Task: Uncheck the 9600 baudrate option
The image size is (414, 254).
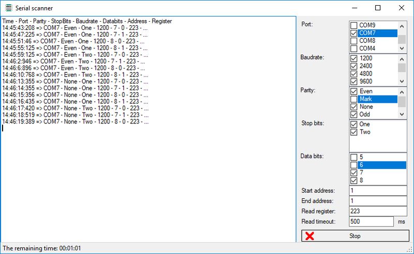Action: click(x=354, y=82)
